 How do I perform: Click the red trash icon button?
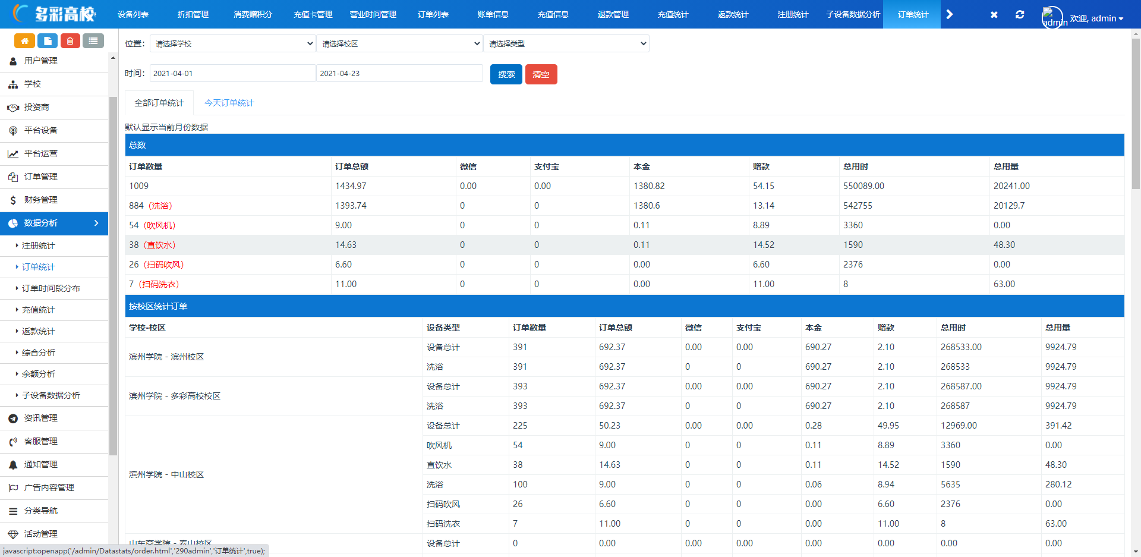(x=70, y=40)
